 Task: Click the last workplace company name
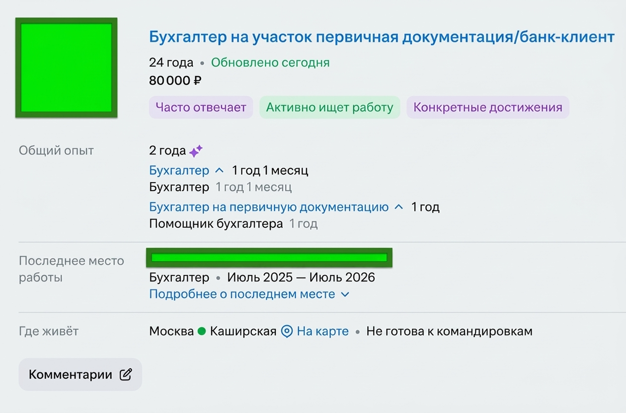(x=269, y=258)
